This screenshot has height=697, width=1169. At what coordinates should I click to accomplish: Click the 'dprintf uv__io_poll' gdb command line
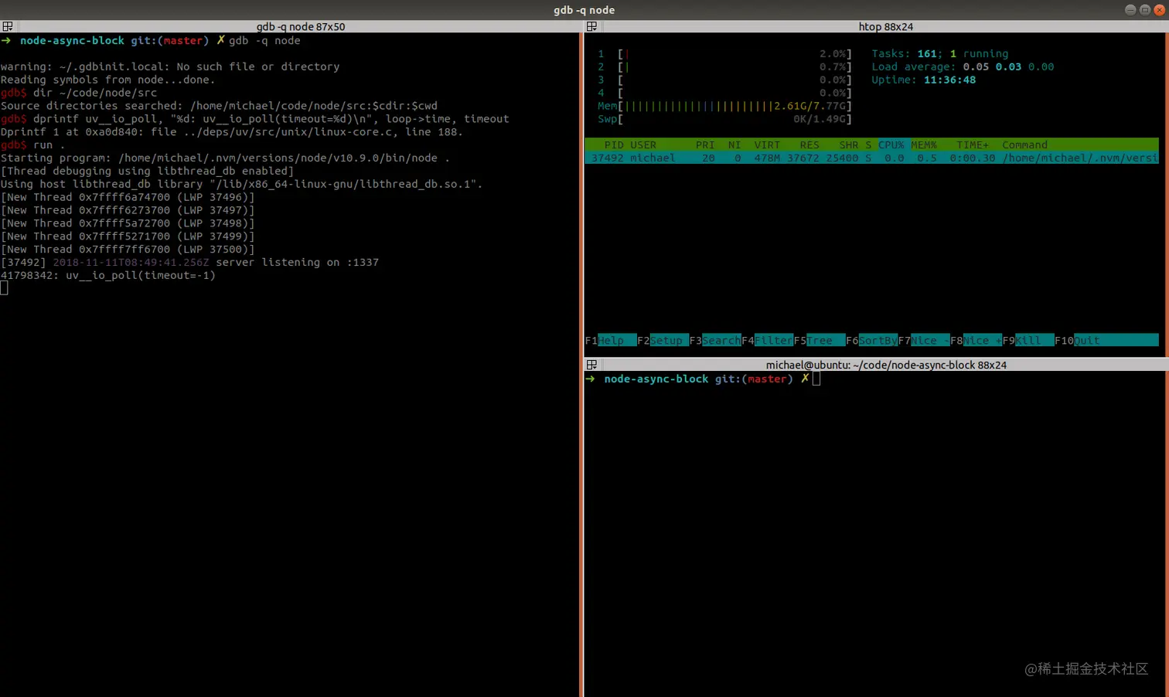[x=255, y=119]
